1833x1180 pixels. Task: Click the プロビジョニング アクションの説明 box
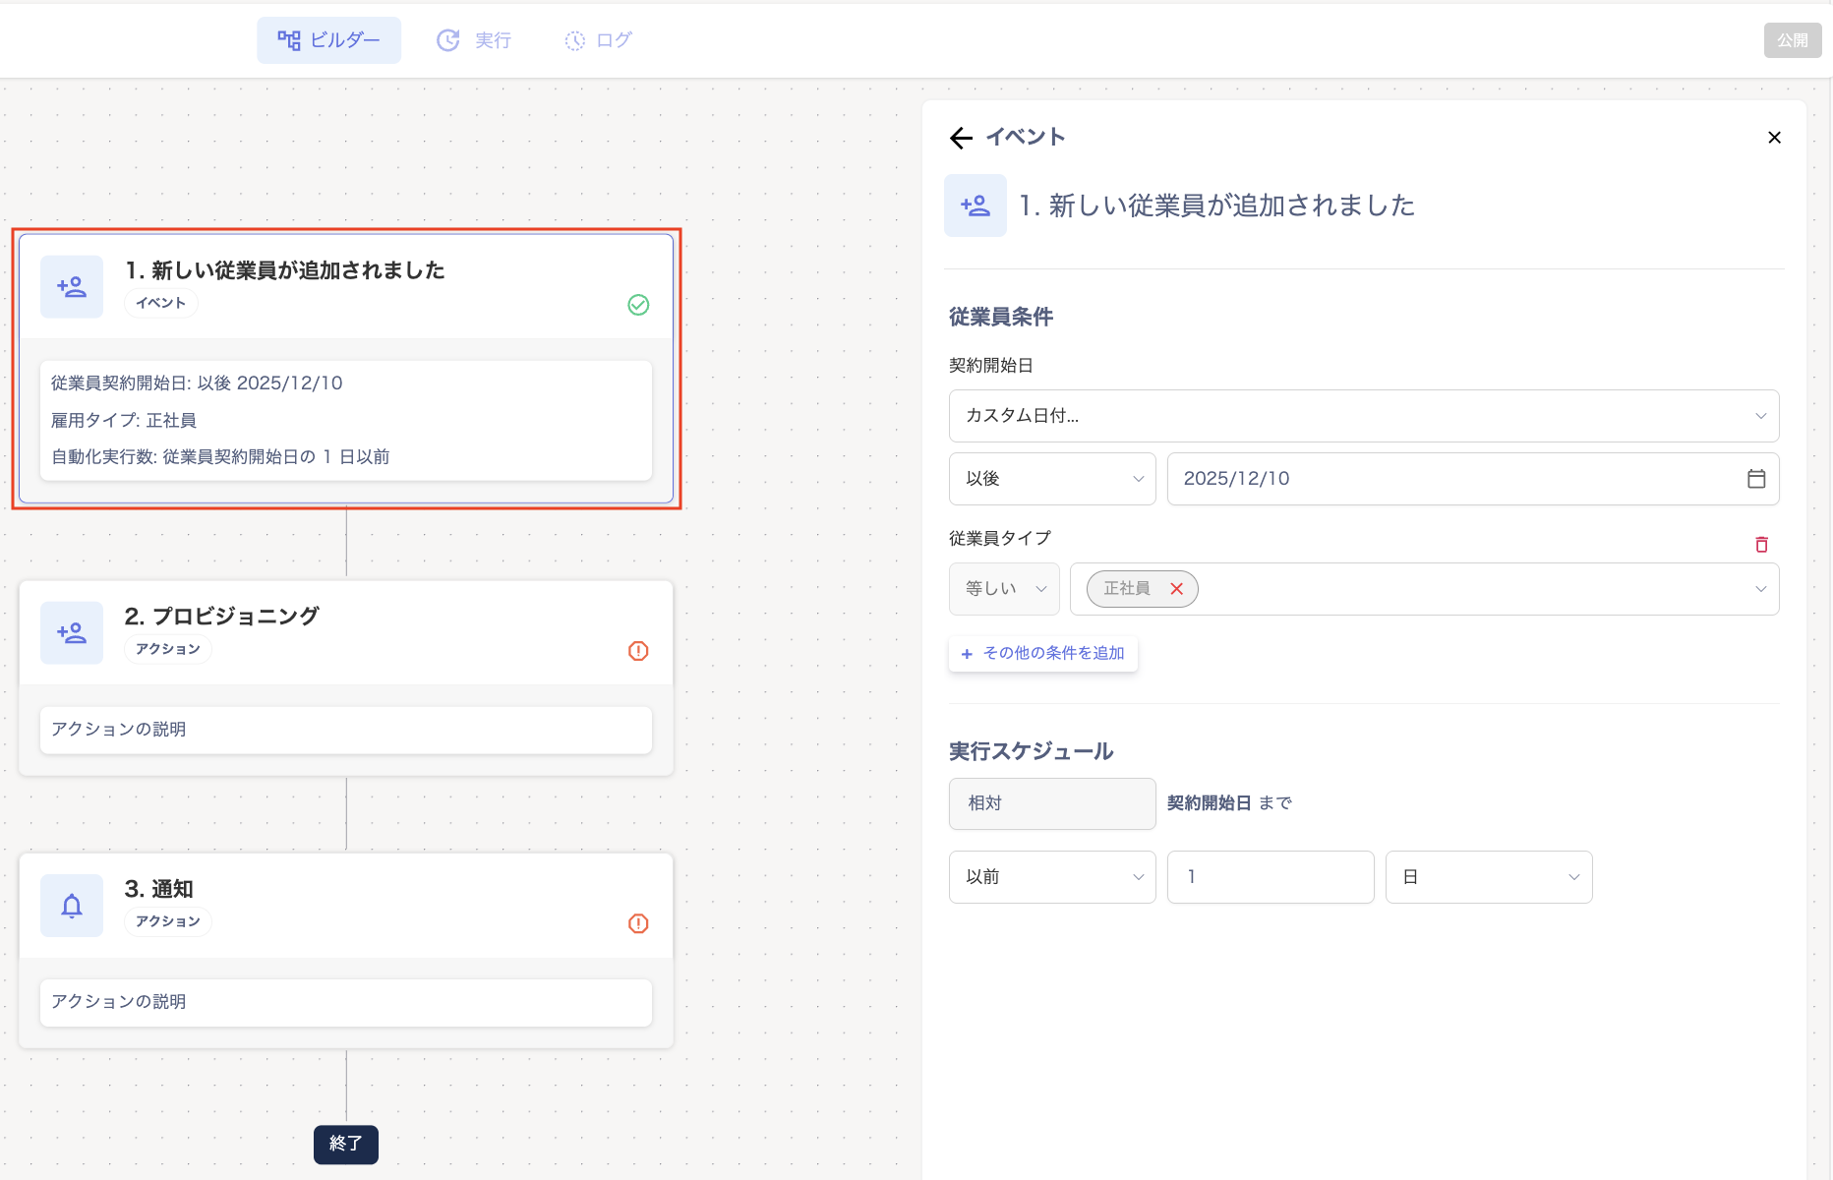coord(346,731)
